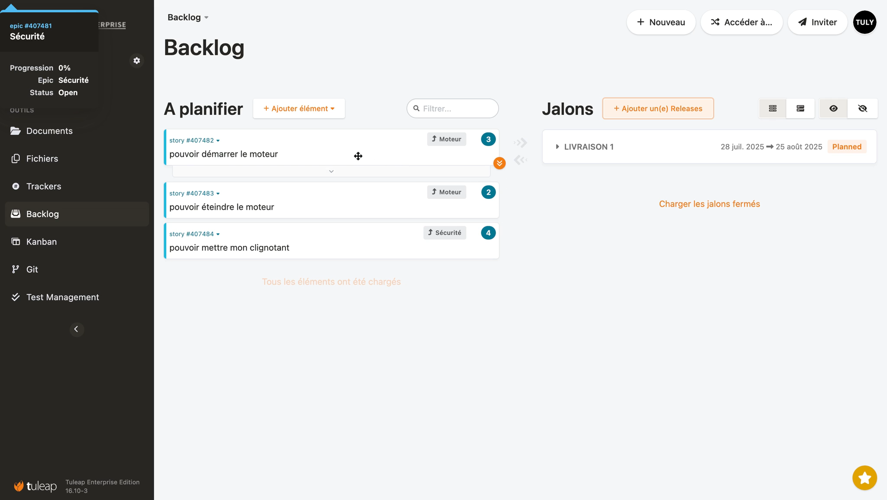Open the Kanban tool in sidebar

(x=42, y=242)
